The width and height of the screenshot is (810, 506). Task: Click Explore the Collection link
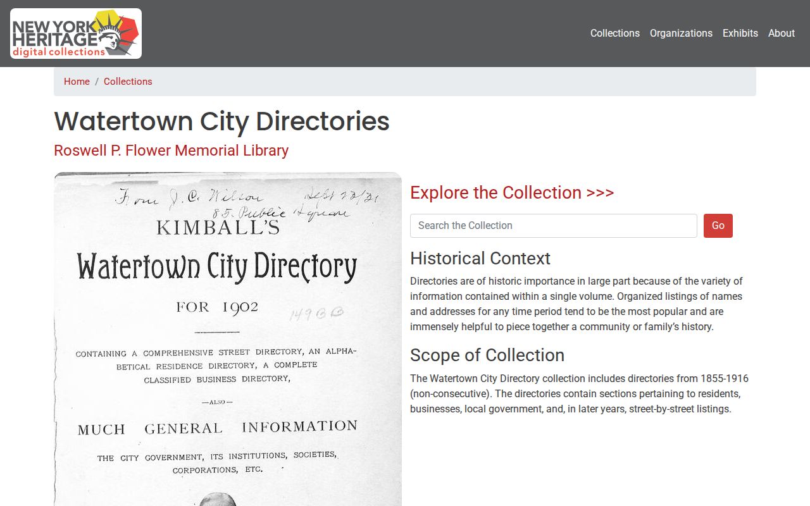(x=512, y=192)
